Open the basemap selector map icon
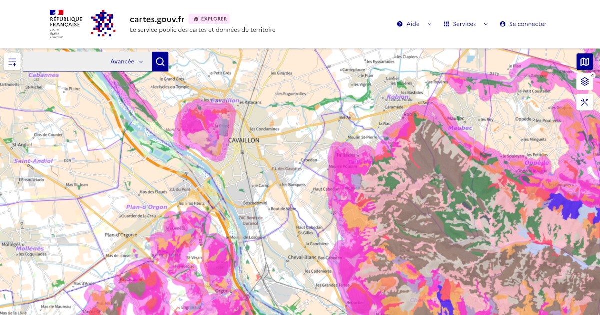Viewport: 600px width, 315px height. (584, 62)
